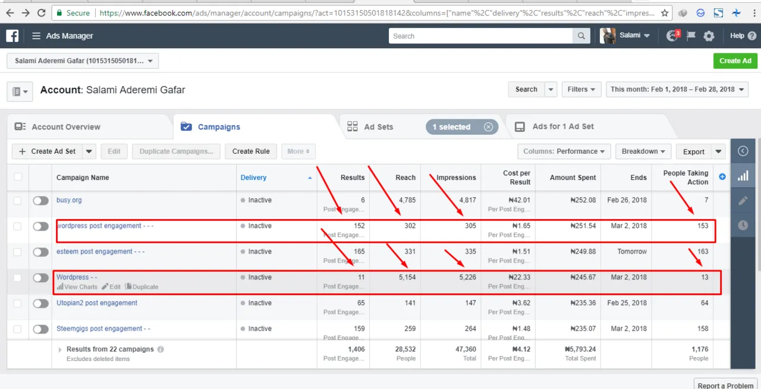Toggle the Wordpress - - campaign switch
This screenshot has width=761, height=389.
[40, 277]
